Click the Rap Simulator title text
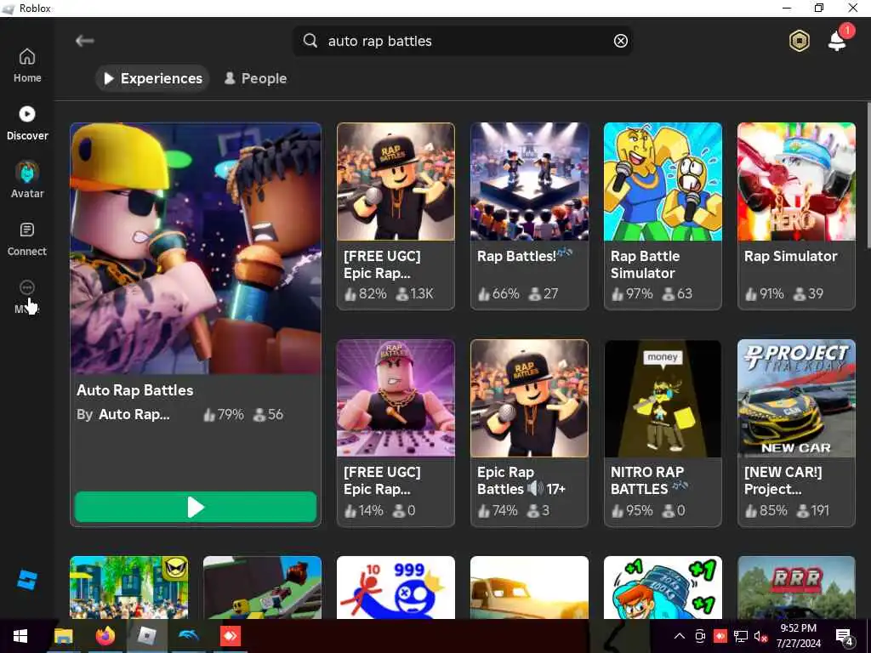 click(790, 256)
